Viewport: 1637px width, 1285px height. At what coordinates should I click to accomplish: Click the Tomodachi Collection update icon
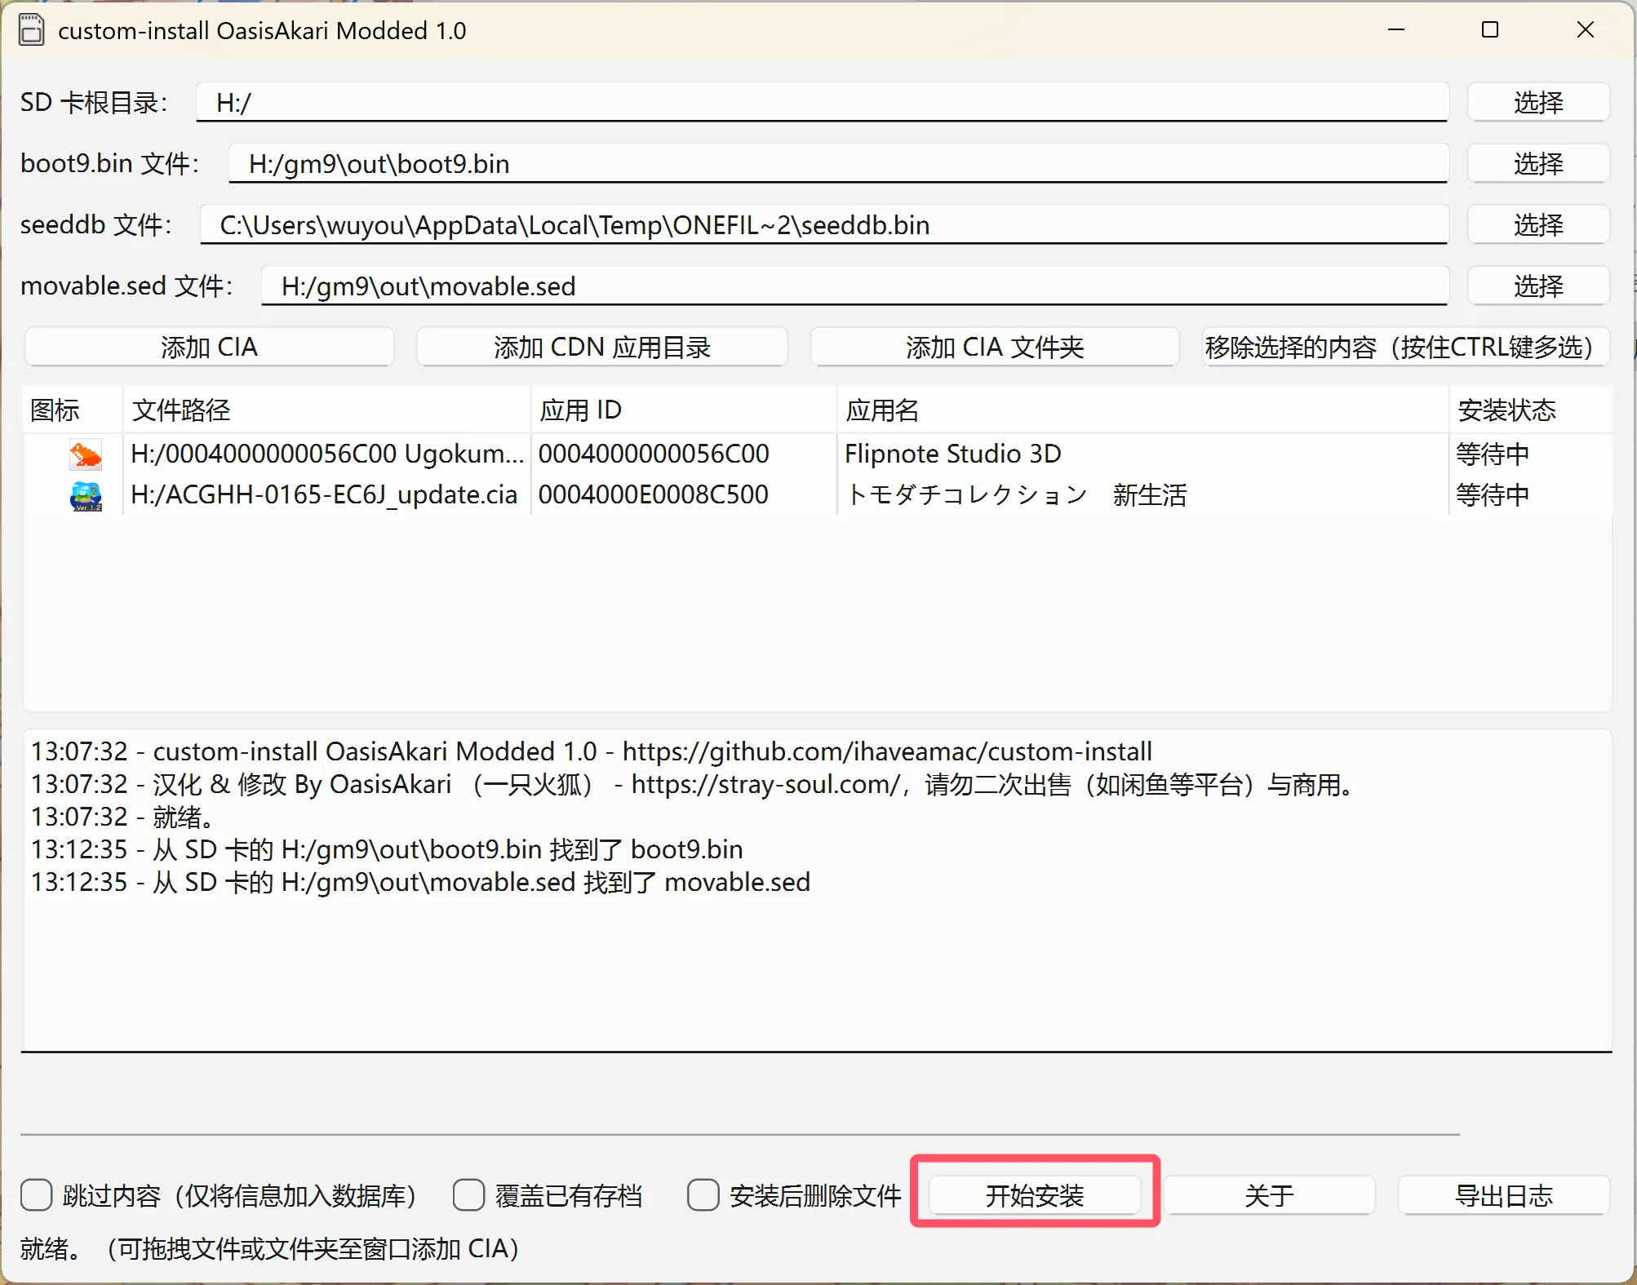tap(85, 495)
